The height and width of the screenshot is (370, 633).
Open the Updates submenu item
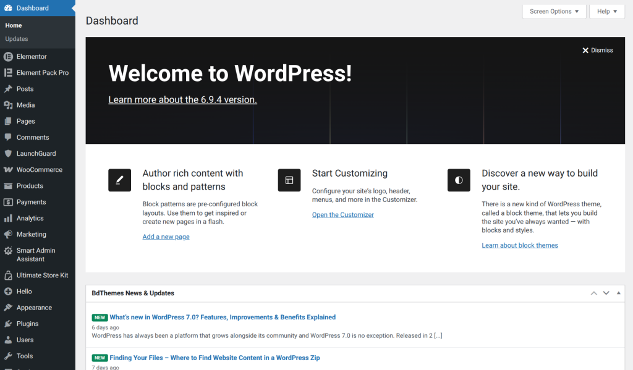(17, 39)
